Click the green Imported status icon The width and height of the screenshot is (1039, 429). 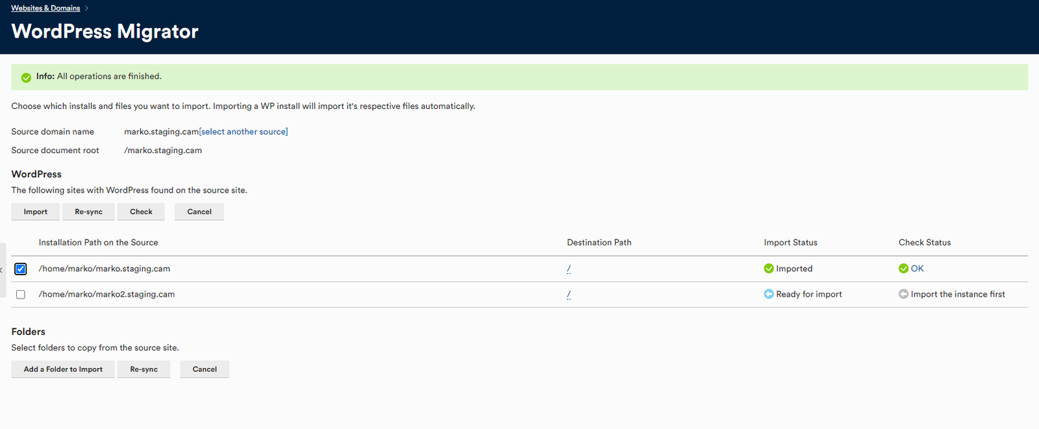click(769, 269)
